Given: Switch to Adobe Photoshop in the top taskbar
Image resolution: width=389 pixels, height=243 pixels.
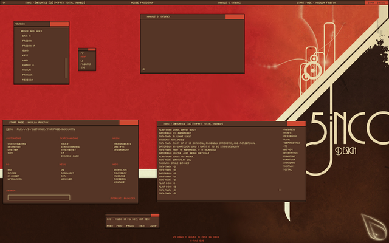Looking at the screenshot, I should coord(142,2).
